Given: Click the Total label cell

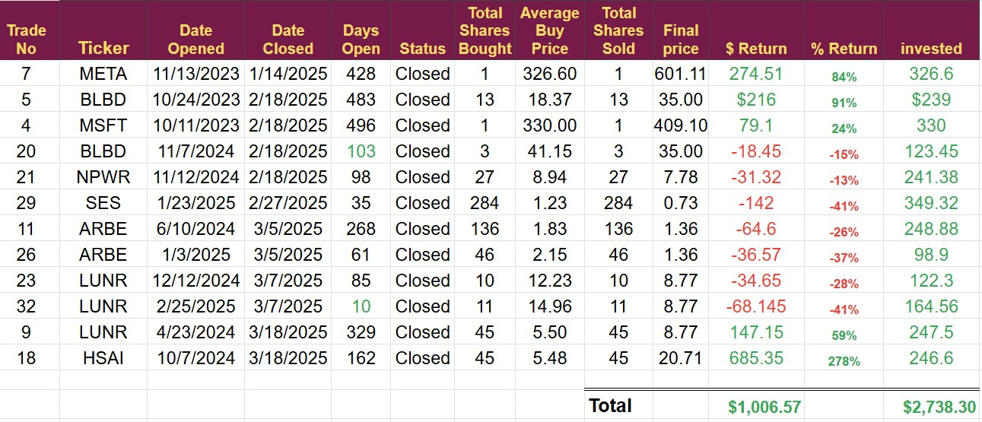Looking at the screenshot, I should (x=610, y=406).
